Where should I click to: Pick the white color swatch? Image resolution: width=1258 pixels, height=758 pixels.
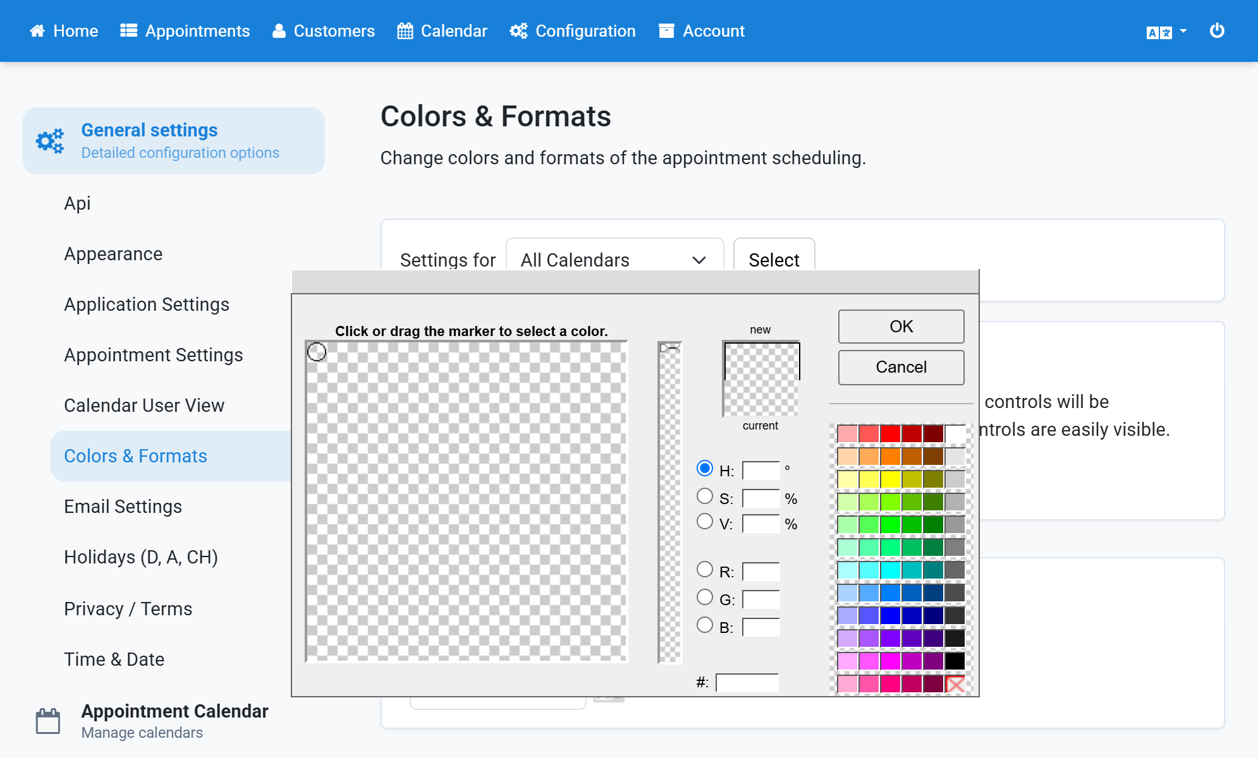pos(955,434)
